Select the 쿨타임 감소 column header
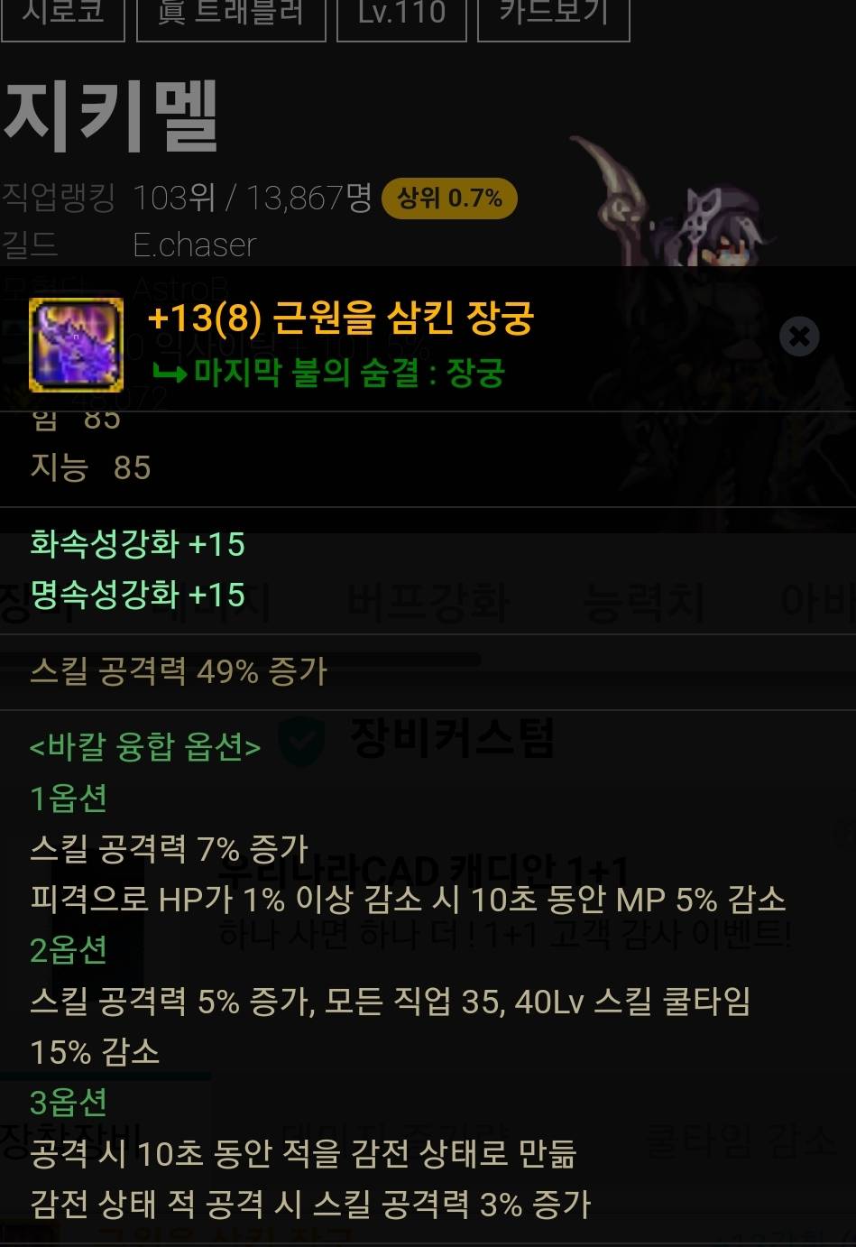856x1247 pixels. click(741, 1141)
